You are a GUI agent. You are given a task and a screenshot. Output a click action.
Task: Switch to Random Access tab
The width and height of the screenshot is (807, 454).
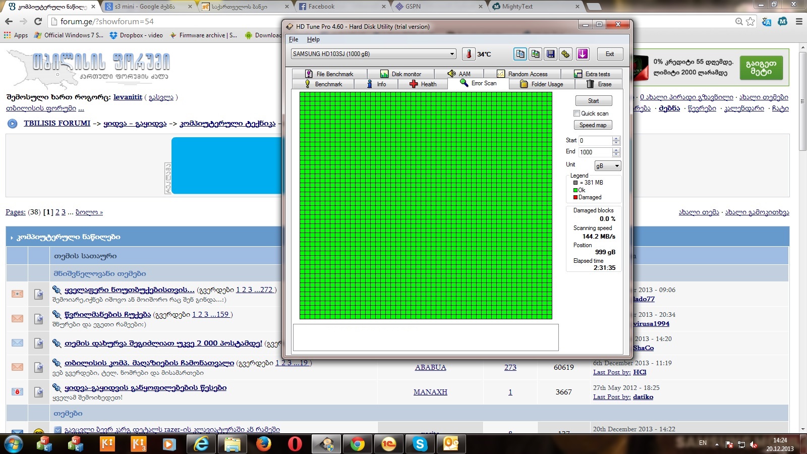[522, 74]
